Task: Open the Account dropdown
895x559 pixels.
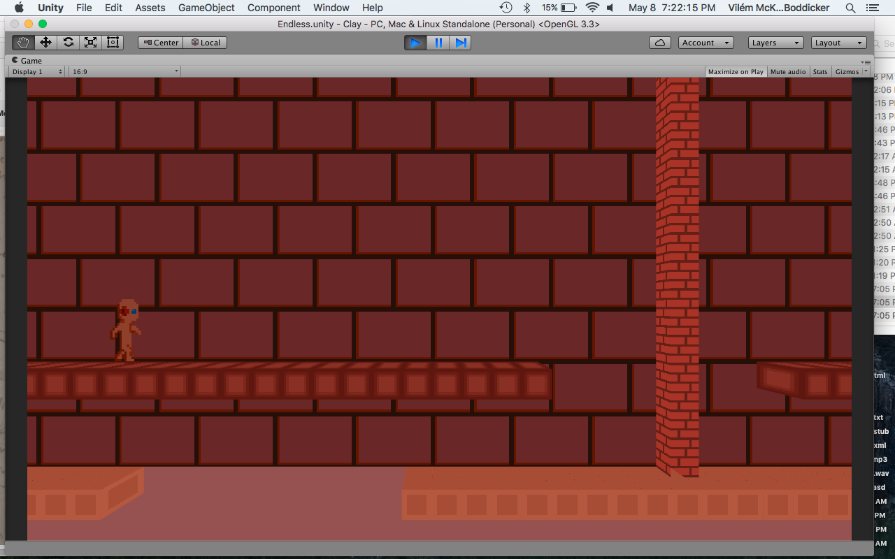Action: pos(706,43)
